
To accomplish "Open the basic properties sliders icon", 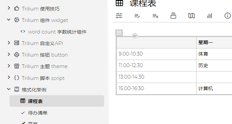I will 119,16.
